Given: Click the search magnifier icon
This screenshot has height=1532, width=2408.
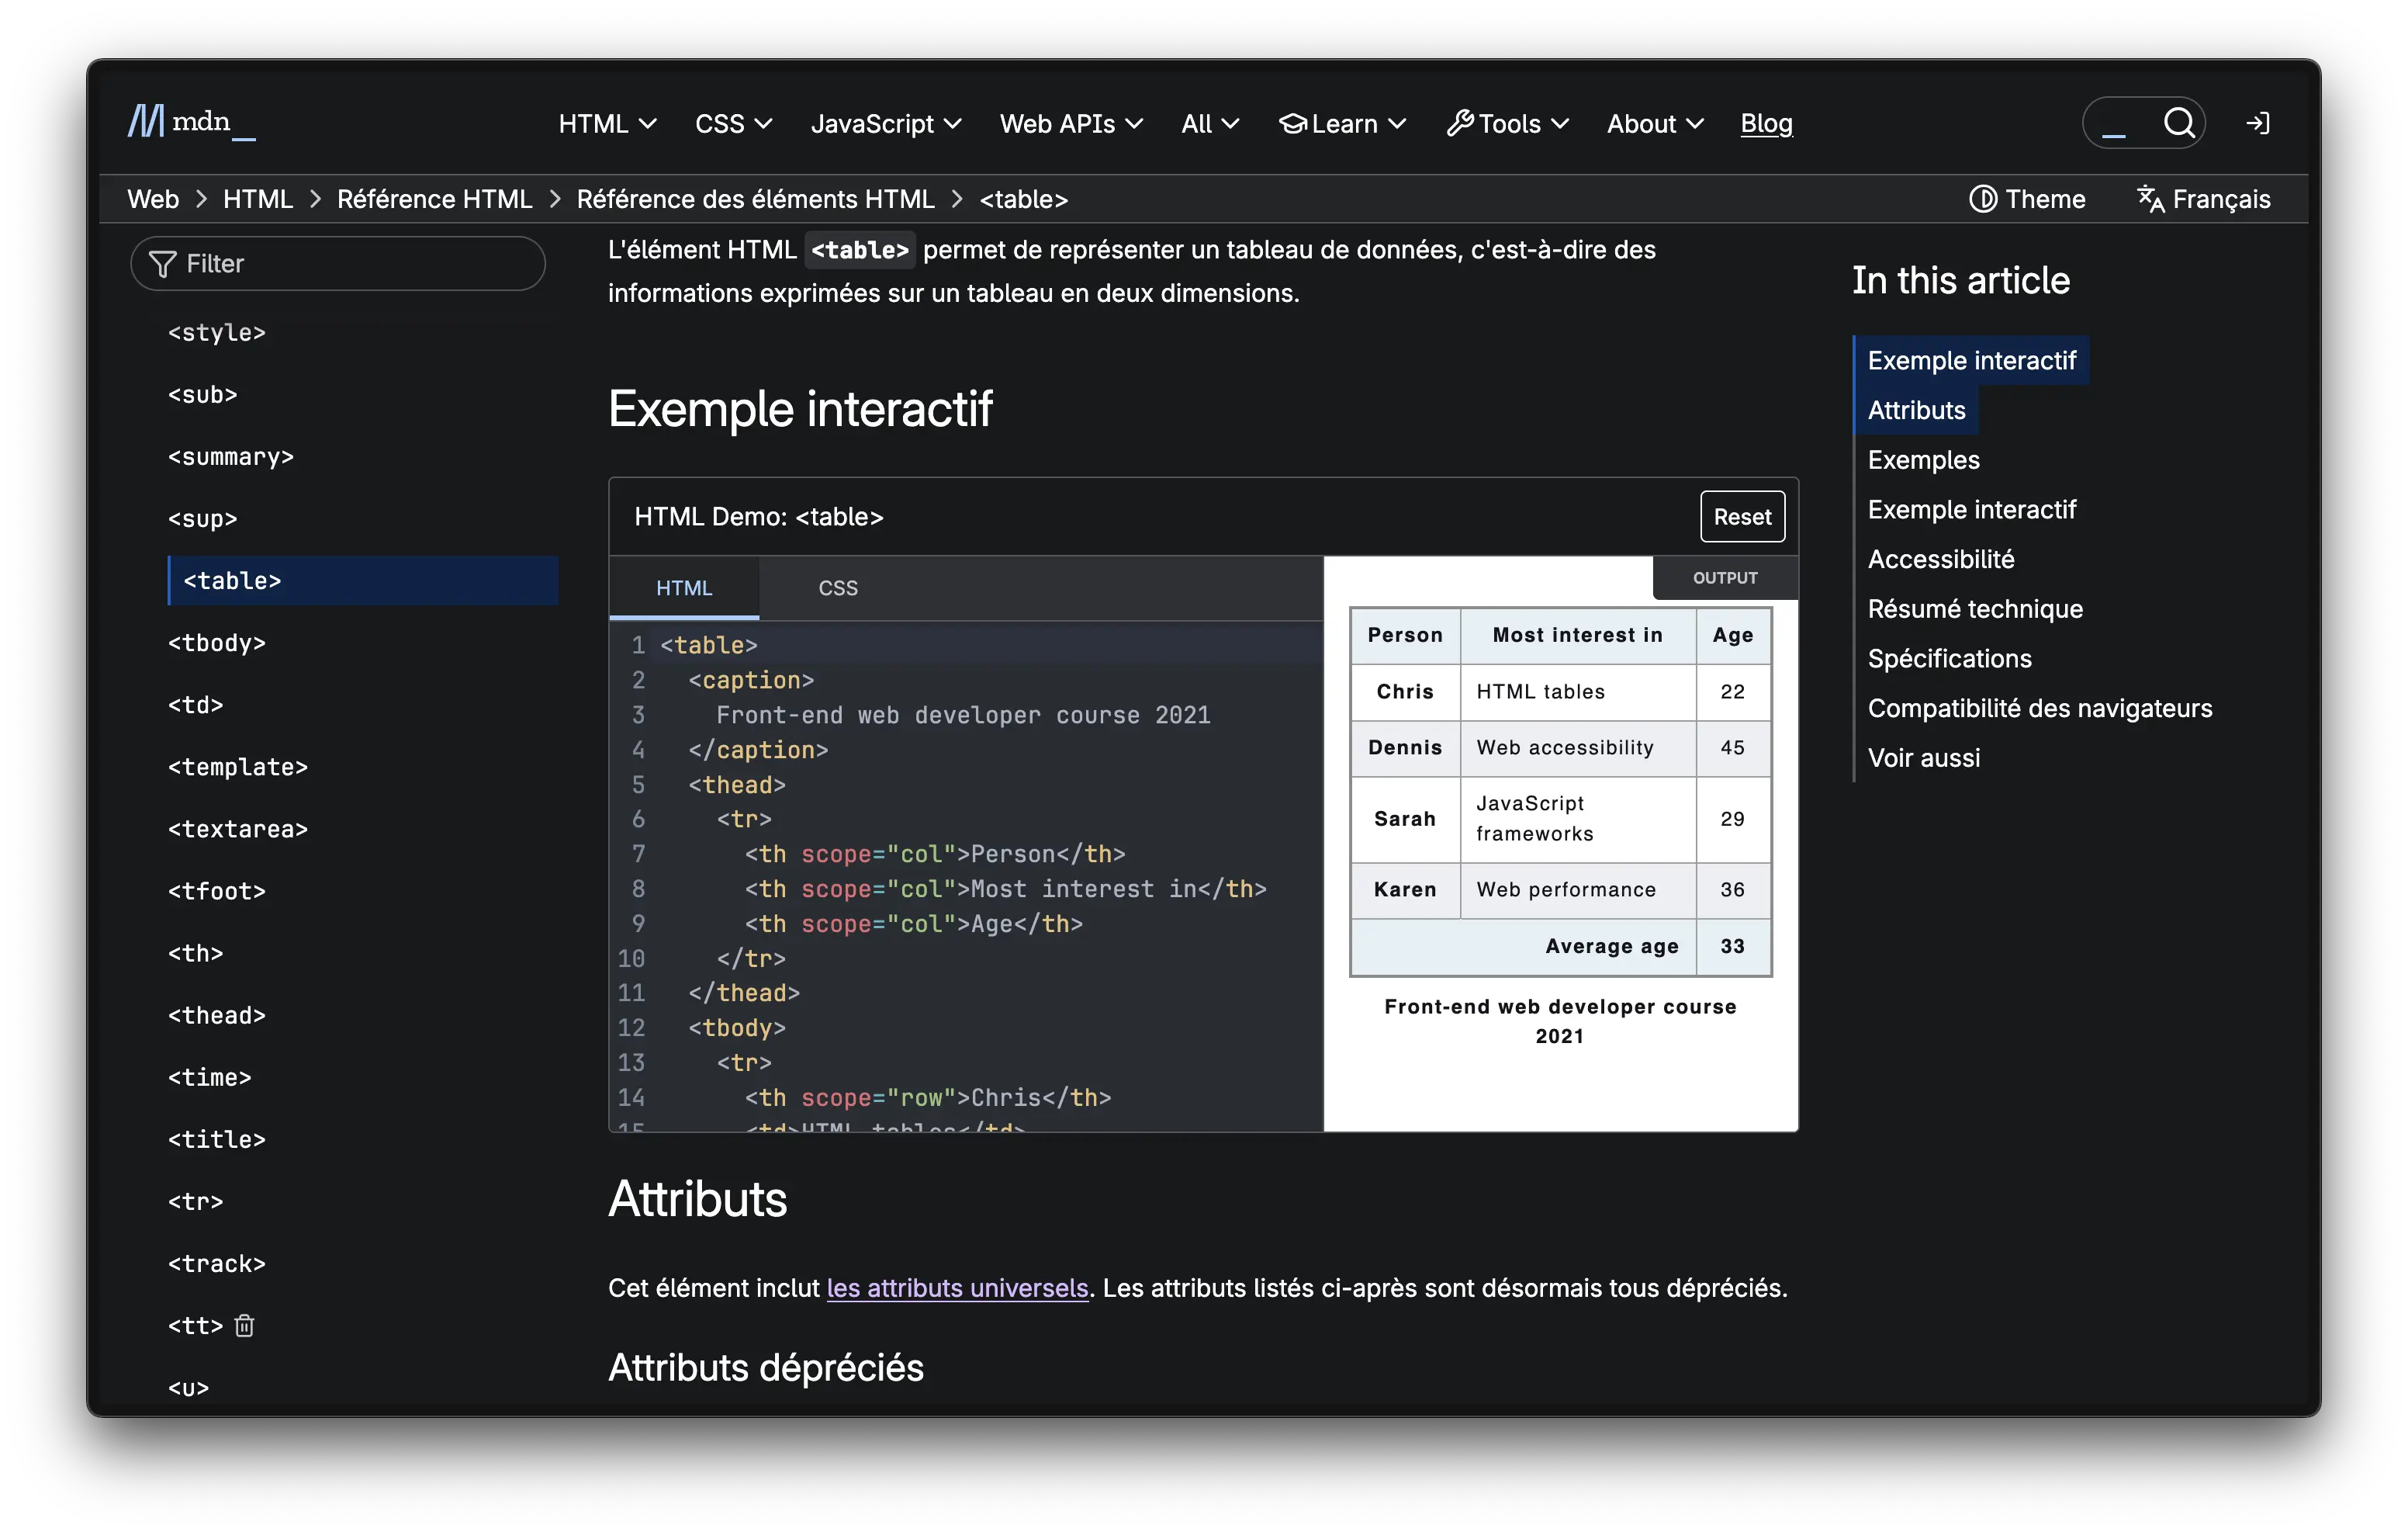Looking at the screenshot, I should (x=2178, y=123).
